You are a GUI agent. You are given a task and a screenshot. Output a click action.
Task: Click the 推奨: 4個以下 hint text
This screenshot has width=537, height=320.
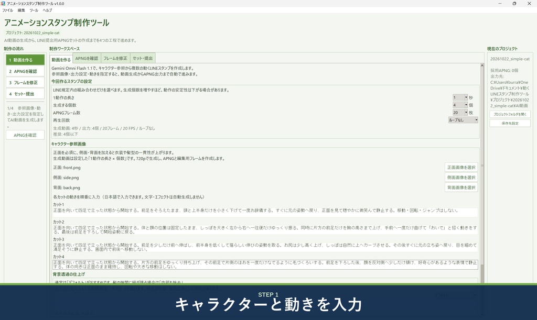click(x=66, y=134)
